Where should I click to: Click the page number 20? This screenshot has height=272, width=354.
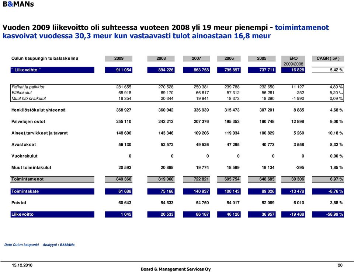[340, 265]
